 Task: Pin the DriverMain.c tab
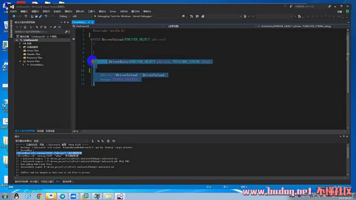[x=89, y=22]
